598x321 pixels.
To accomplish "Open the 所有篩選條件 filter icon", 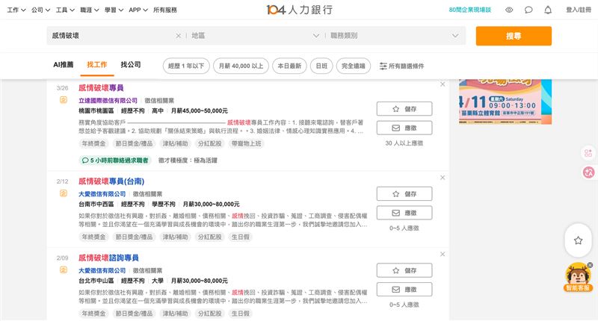I will [383, 66].
